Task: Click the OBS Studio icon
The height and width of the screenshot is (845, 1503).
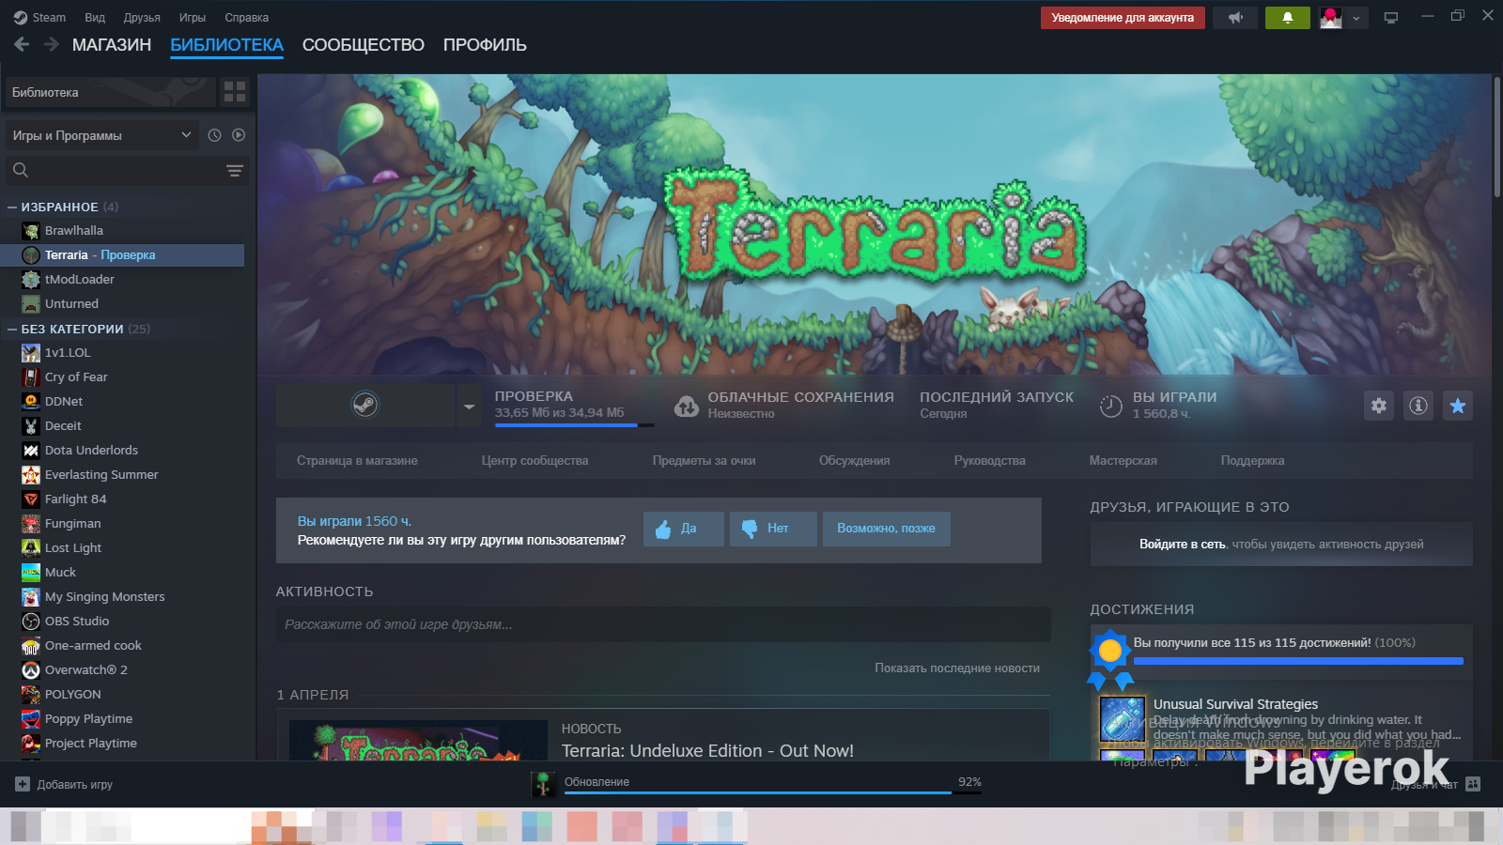Action: tap(31, 622)
